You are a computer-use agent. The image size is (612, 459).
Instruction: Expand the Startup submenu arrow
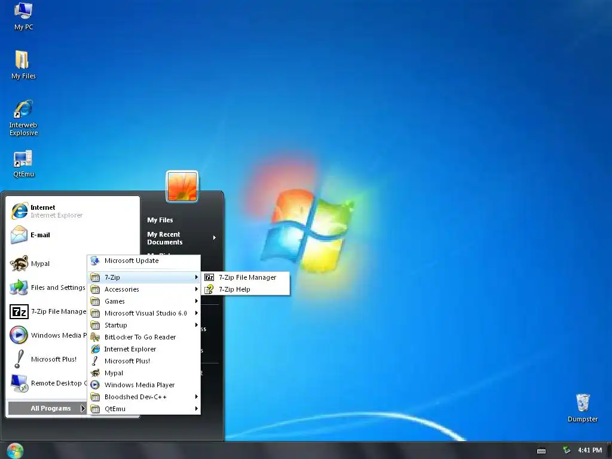(196, 325)
